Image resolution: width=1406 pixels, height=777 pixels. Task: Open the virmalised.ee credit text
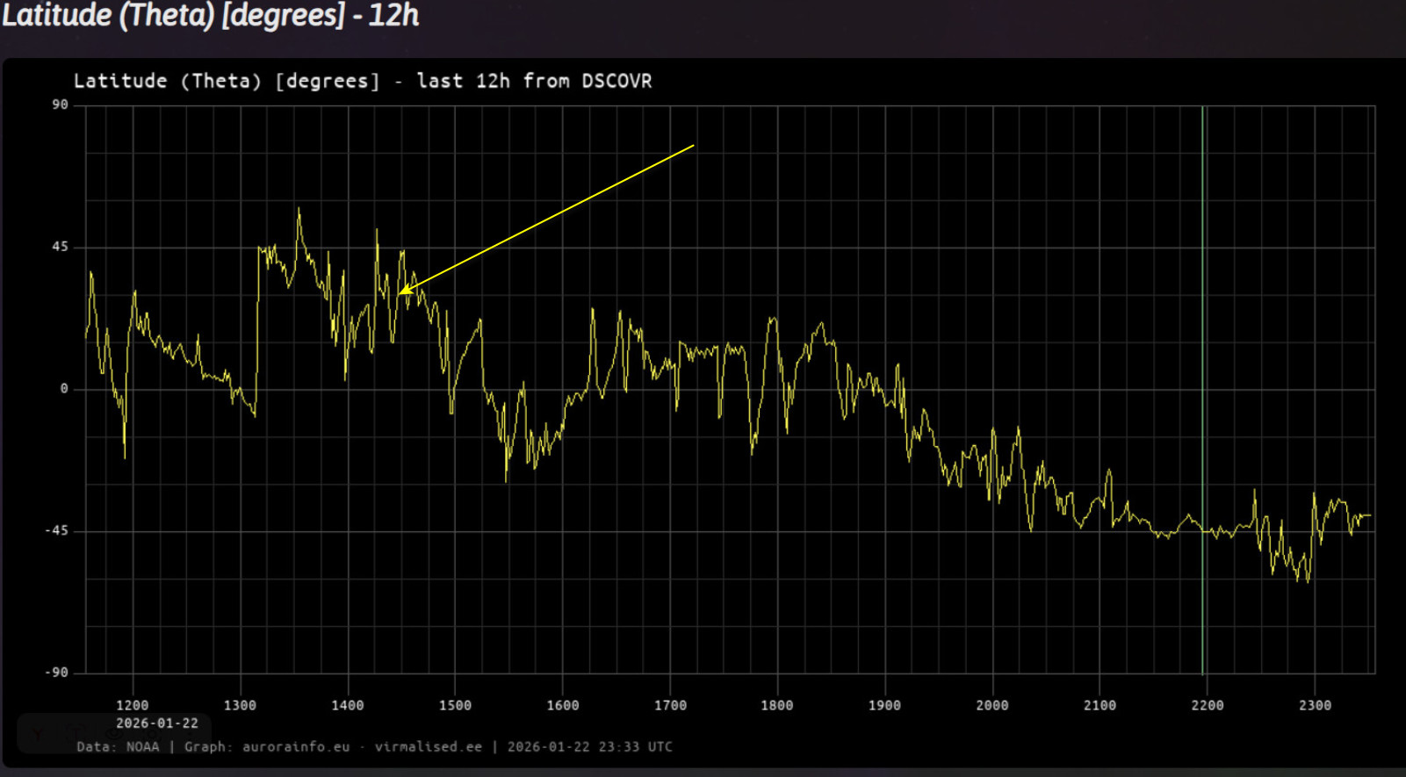coord(428,747)
